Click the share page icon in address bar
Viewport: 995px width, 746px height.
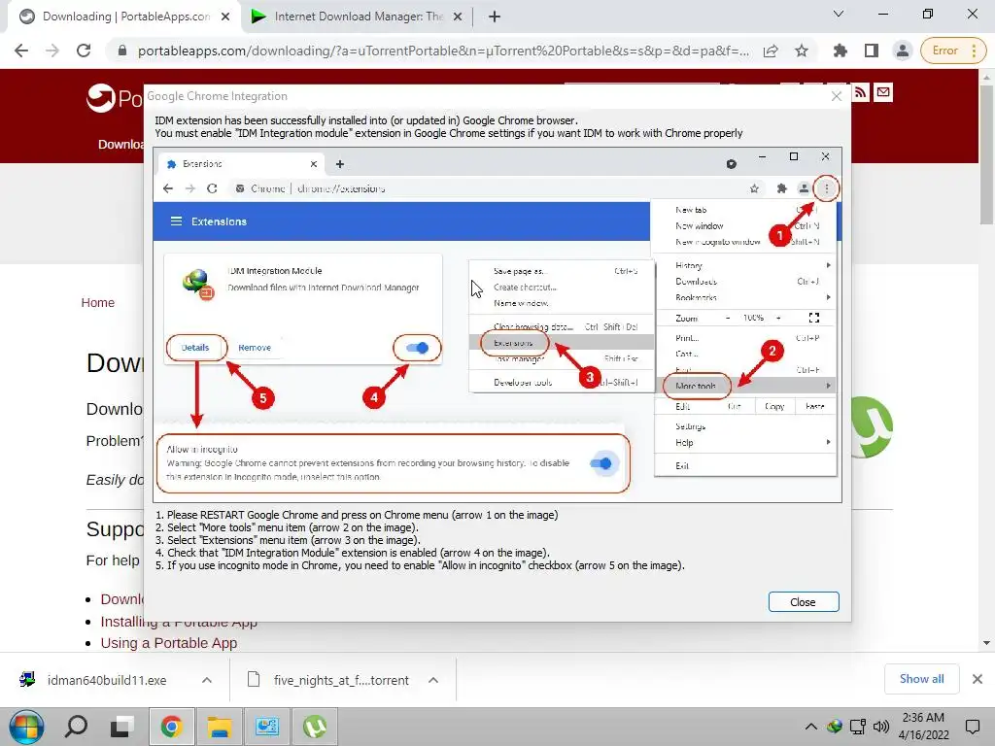771,51
